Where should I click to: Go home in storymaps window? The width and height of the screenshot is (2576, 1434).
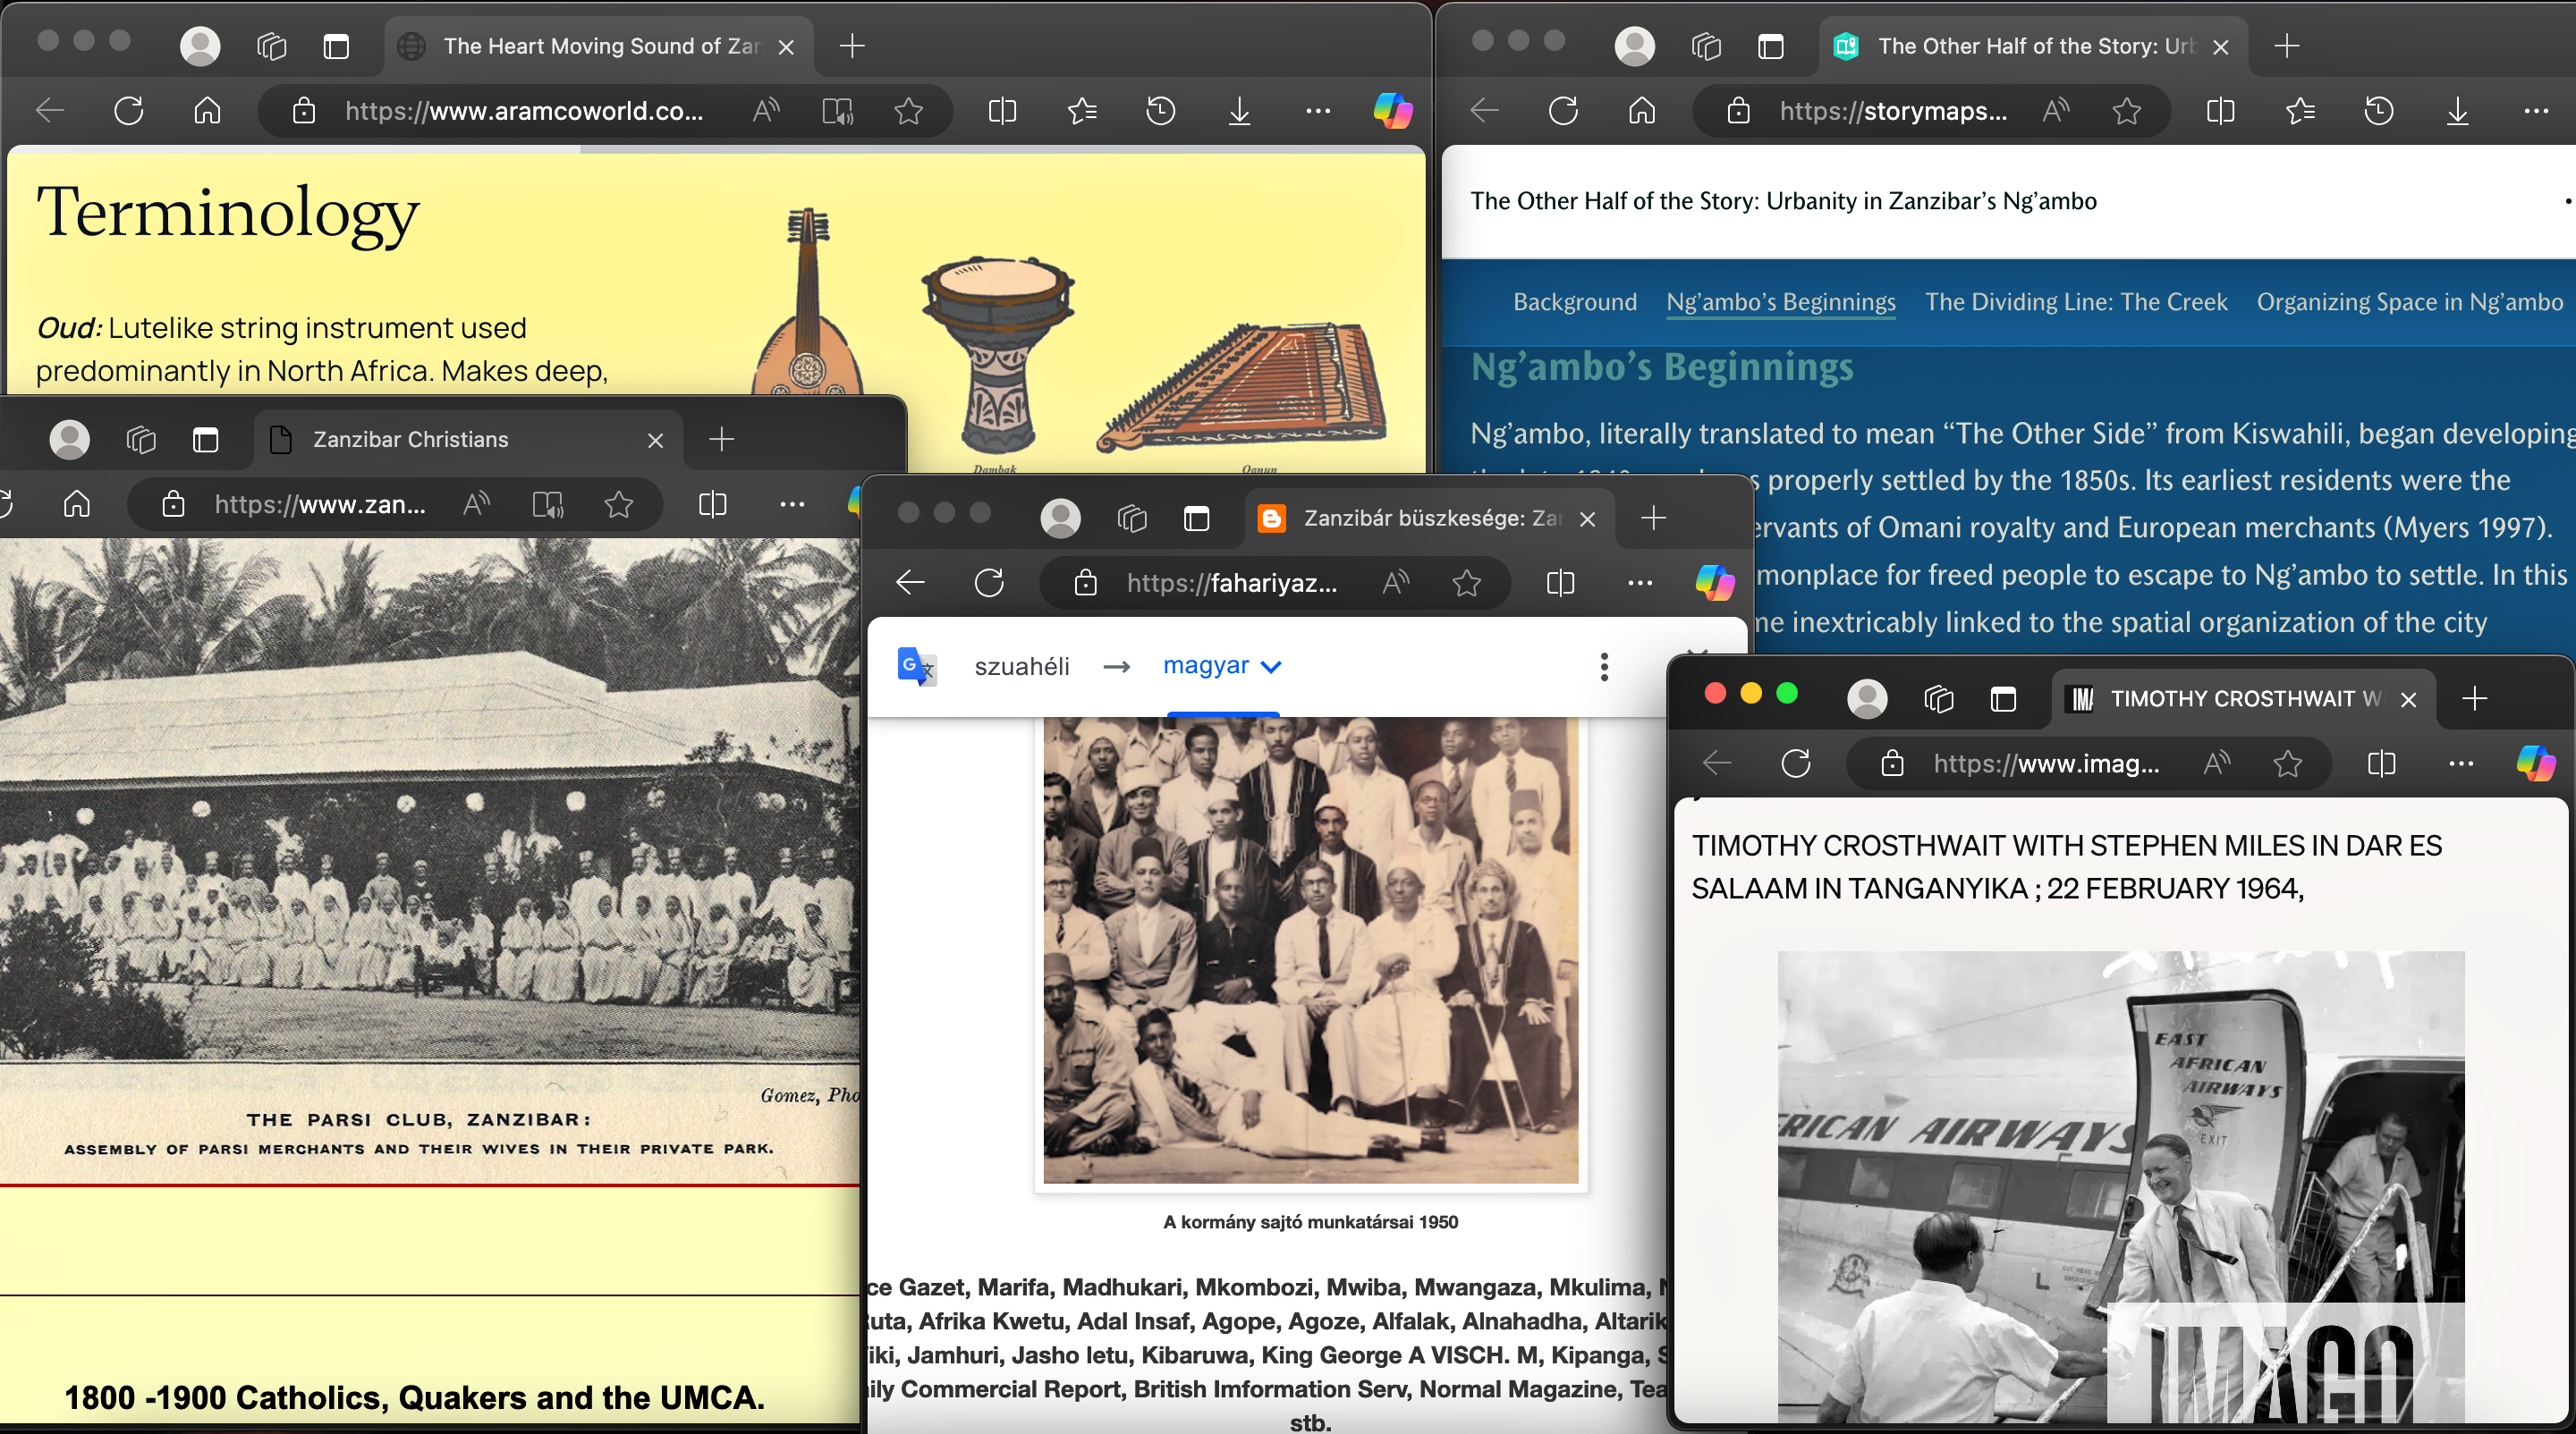click(x=1642, y=110)
